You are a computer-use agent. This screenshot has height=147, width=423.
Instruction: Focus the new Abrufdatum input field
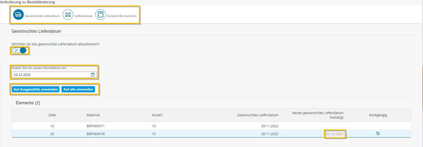(x=54, y=75)
